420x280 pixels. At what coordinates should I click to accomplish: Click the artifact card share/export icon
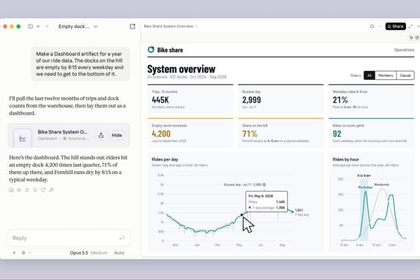point(101,135)
